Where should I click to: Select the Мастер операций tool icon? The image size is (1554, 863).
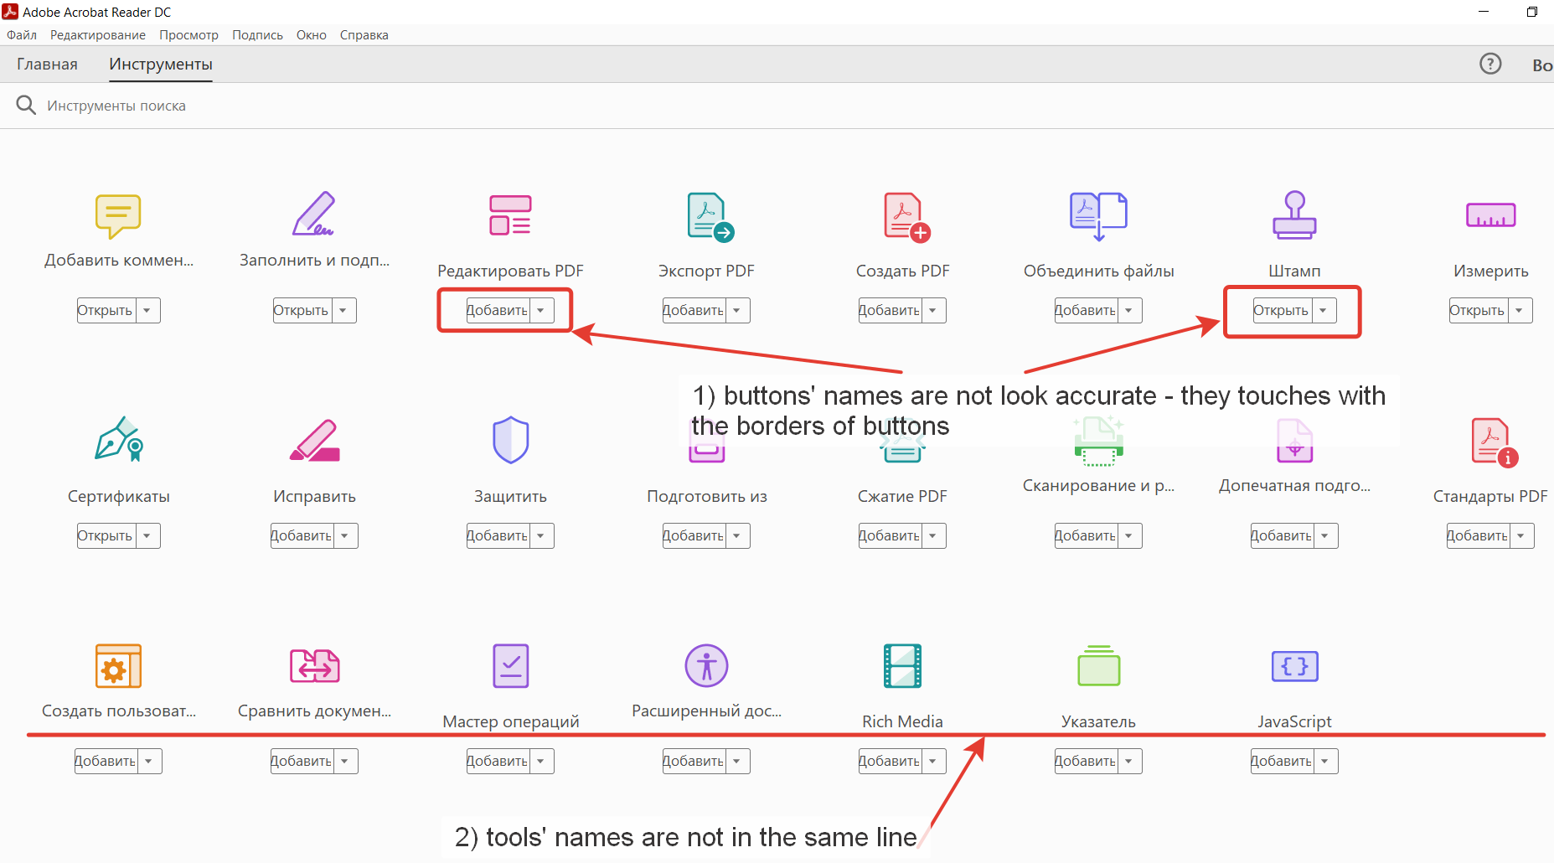point(509,666)
